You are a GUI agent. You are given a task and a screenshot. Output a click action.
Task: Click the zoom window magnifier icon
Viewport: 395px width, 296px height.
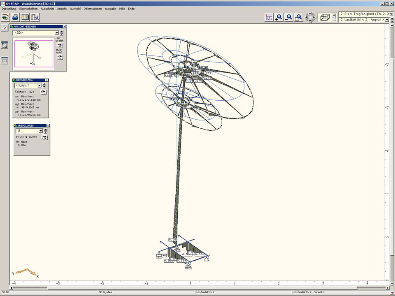pos(299,17)
